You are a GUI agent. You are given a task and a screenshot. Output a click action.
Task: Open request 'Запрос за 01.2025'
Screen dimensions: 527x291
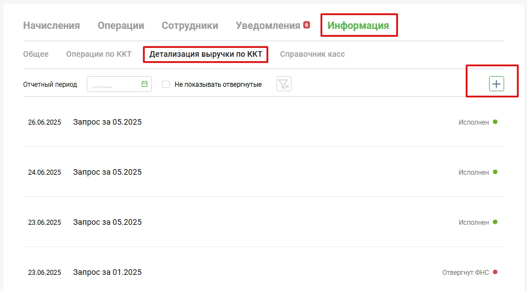click(x=107, y=272)
